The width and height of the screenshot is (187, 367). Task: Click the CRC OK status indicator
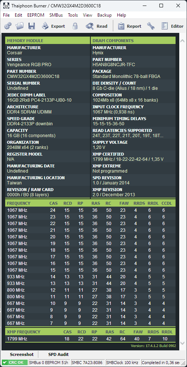(x=14, y=362)
